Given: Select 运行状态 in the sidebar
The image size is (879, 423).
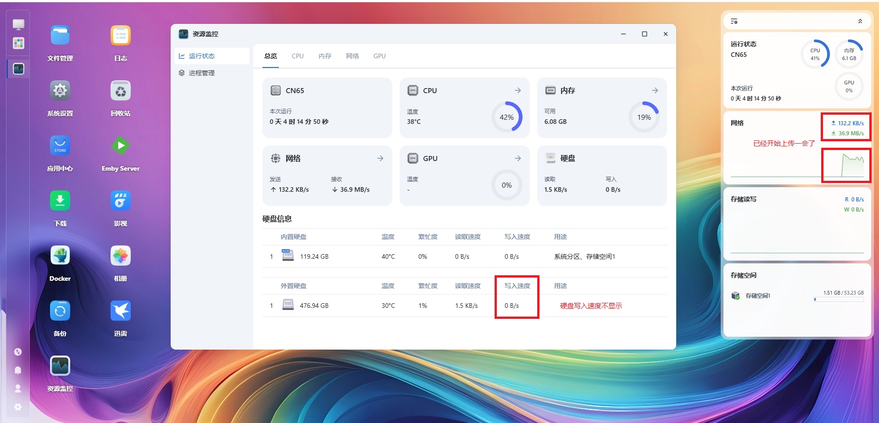Looking at the screenshot, I should click(212, 56).
